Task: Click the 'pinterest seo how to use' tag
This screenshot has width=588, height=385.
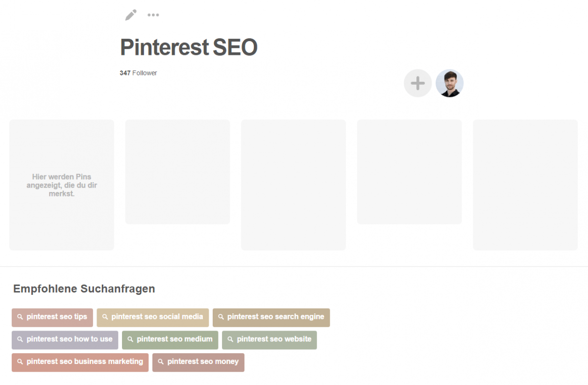Action: tap(65, 339)
